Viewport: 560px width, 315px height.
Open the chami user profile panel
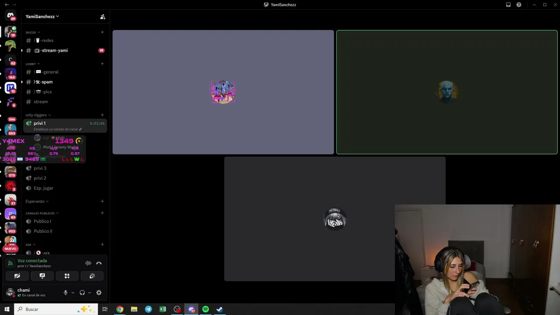33,293
